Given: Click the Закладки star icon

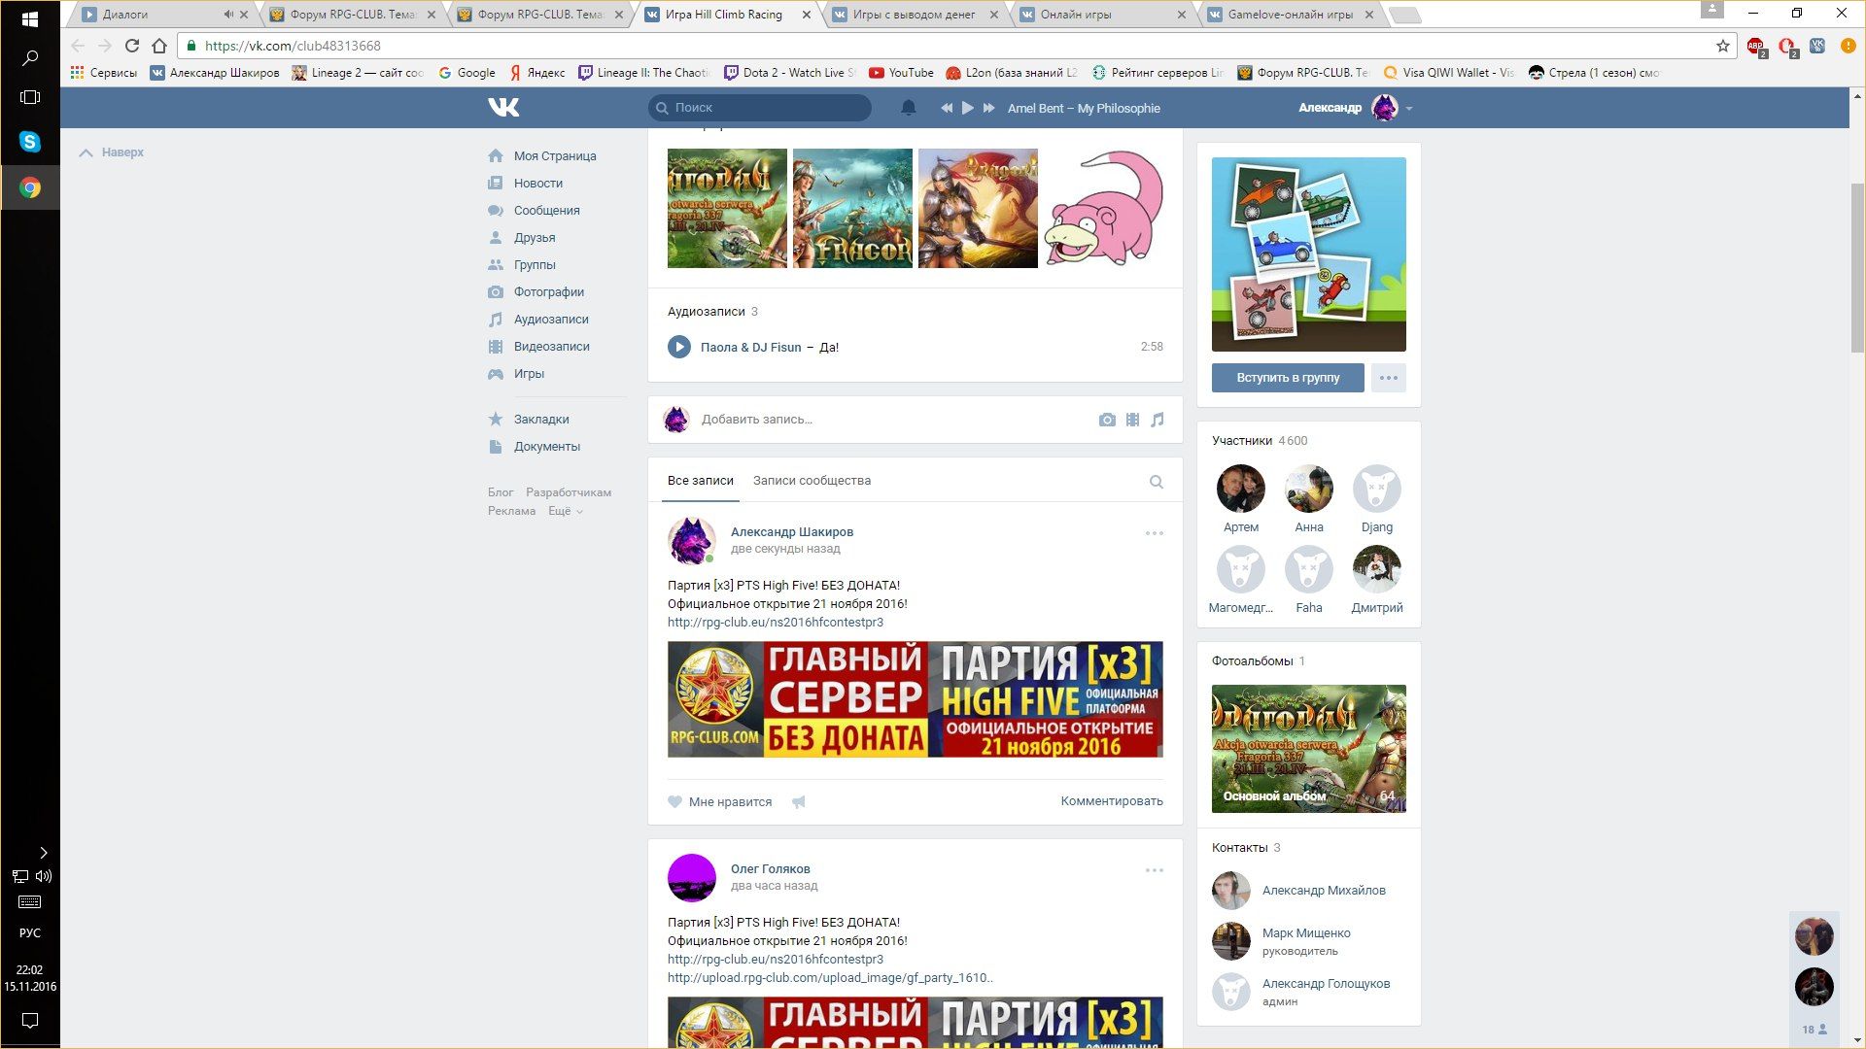Looking at the screenshot, I should click(496, 419).
